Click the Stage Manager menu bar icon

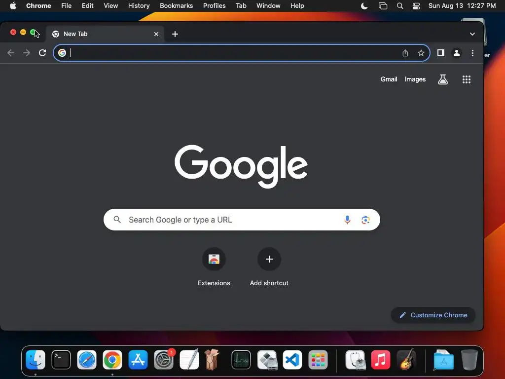(x=383, y=6)
